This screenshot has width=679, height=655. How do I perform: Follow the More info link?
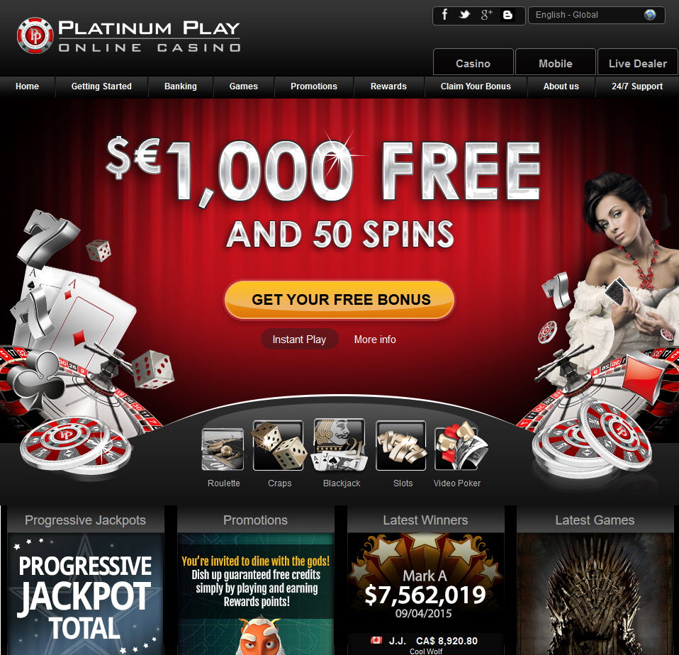pyautogui.click(x=375, y=339)
